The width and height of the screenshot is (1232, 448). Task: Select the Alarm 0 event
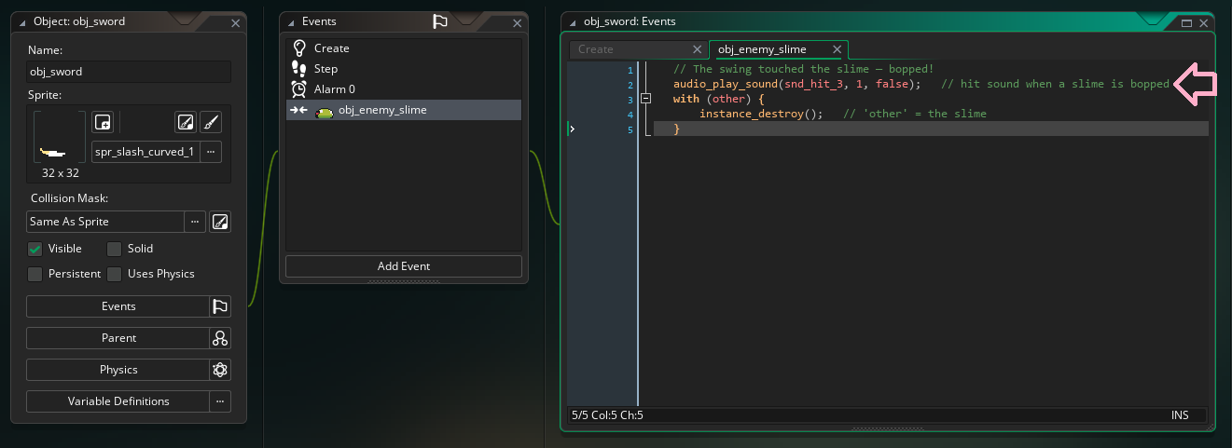click(403, 89)
